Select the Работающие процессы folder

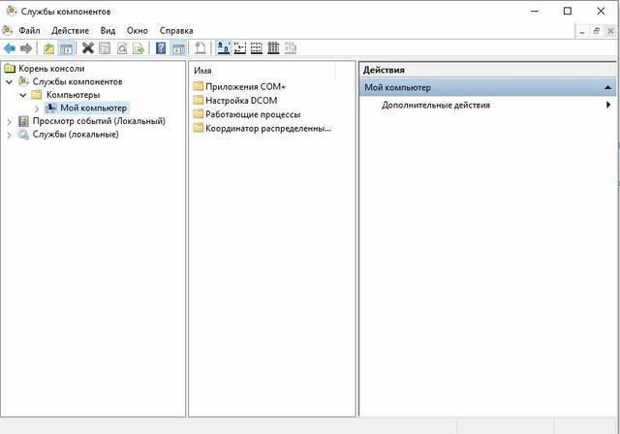tap(253, 114)
